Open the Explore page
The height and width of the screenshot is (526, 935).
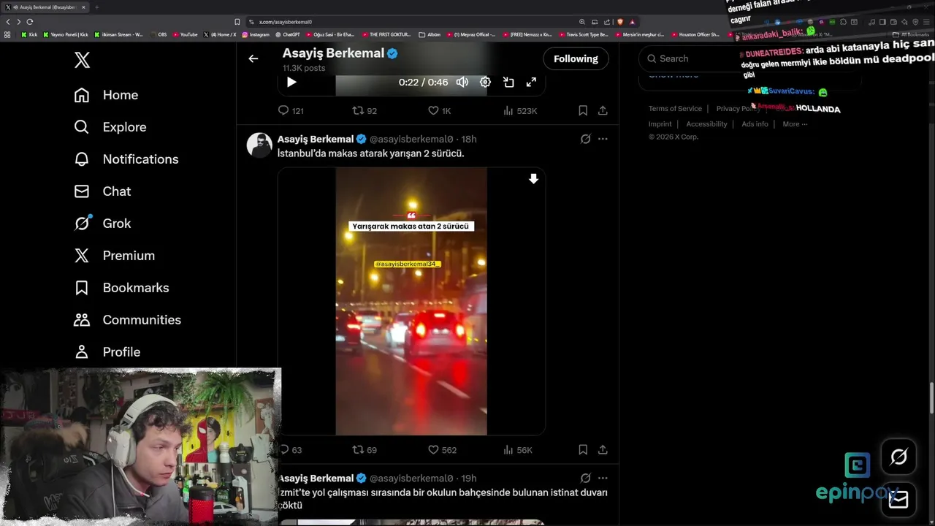pos(110,127)
